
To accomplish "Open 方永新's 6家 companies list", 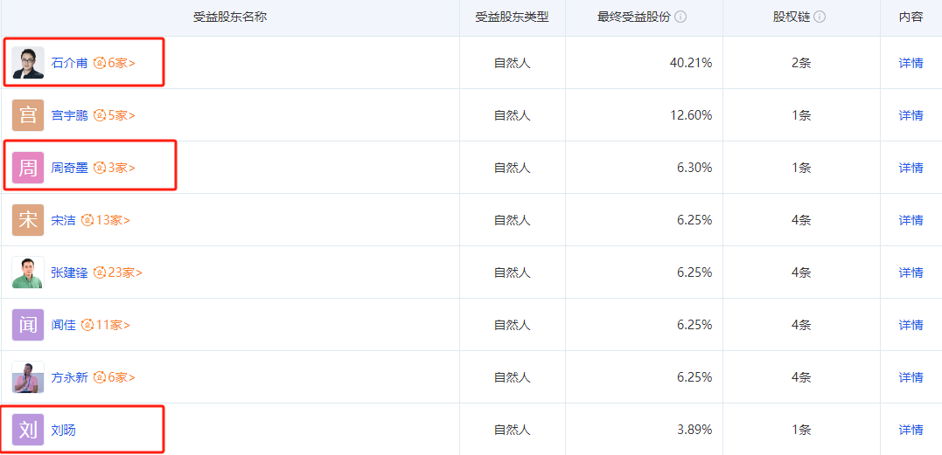I will [x=115, y=377].
